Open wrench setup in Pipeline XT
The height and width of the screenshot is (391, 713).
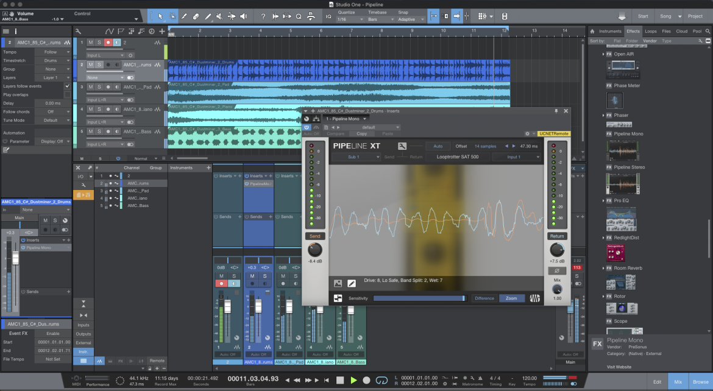[402, 146]
